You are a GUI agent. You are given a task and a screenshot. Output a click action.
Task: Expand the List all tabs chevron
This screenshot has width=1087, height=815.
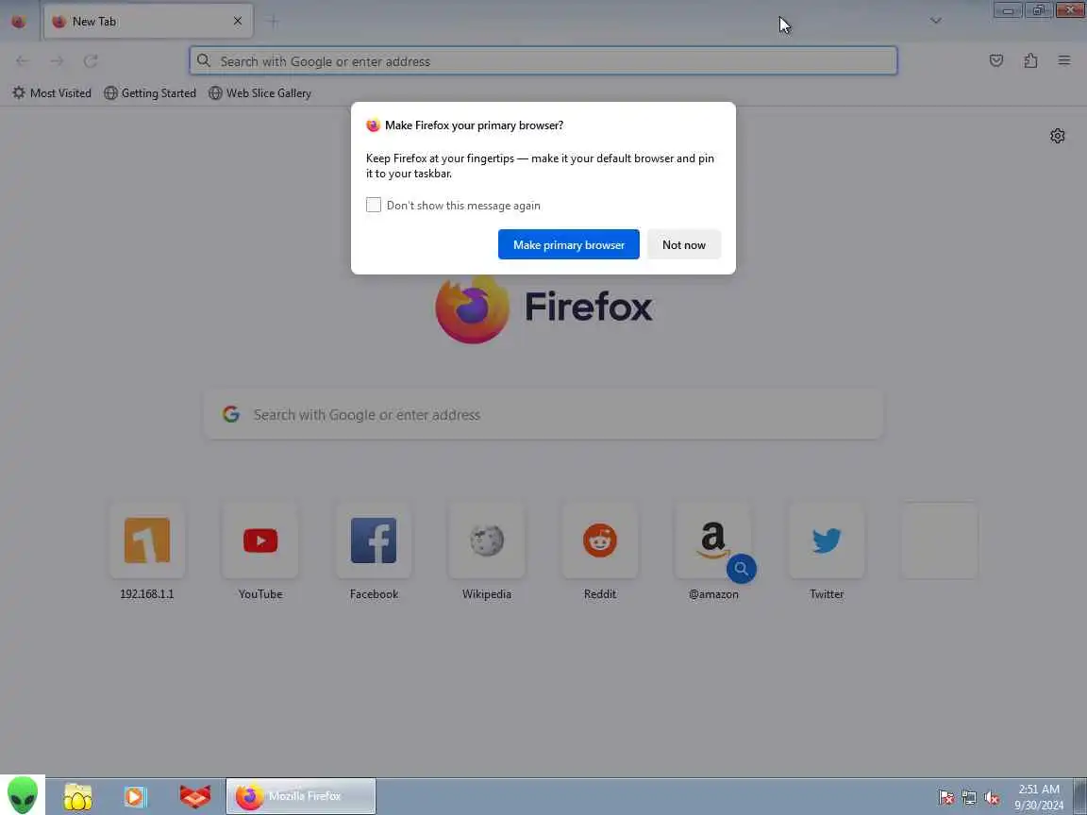(x=936, y=21)
